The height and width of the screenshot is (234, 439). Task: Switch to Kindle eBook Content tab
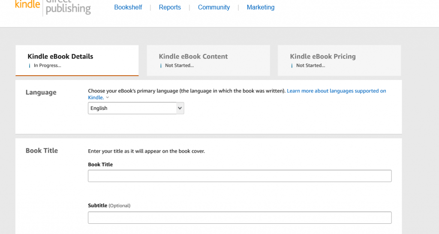pos(208,60)
